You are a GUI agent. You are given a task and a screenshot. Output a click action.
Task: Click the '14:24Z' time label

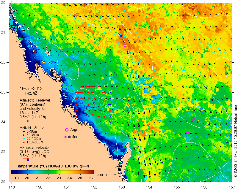point(31,93)
